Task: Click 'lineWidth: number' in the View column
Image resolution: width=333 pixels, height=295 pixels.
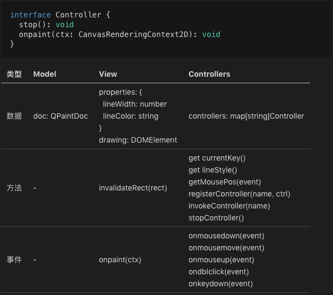Action: pos(135,104)
